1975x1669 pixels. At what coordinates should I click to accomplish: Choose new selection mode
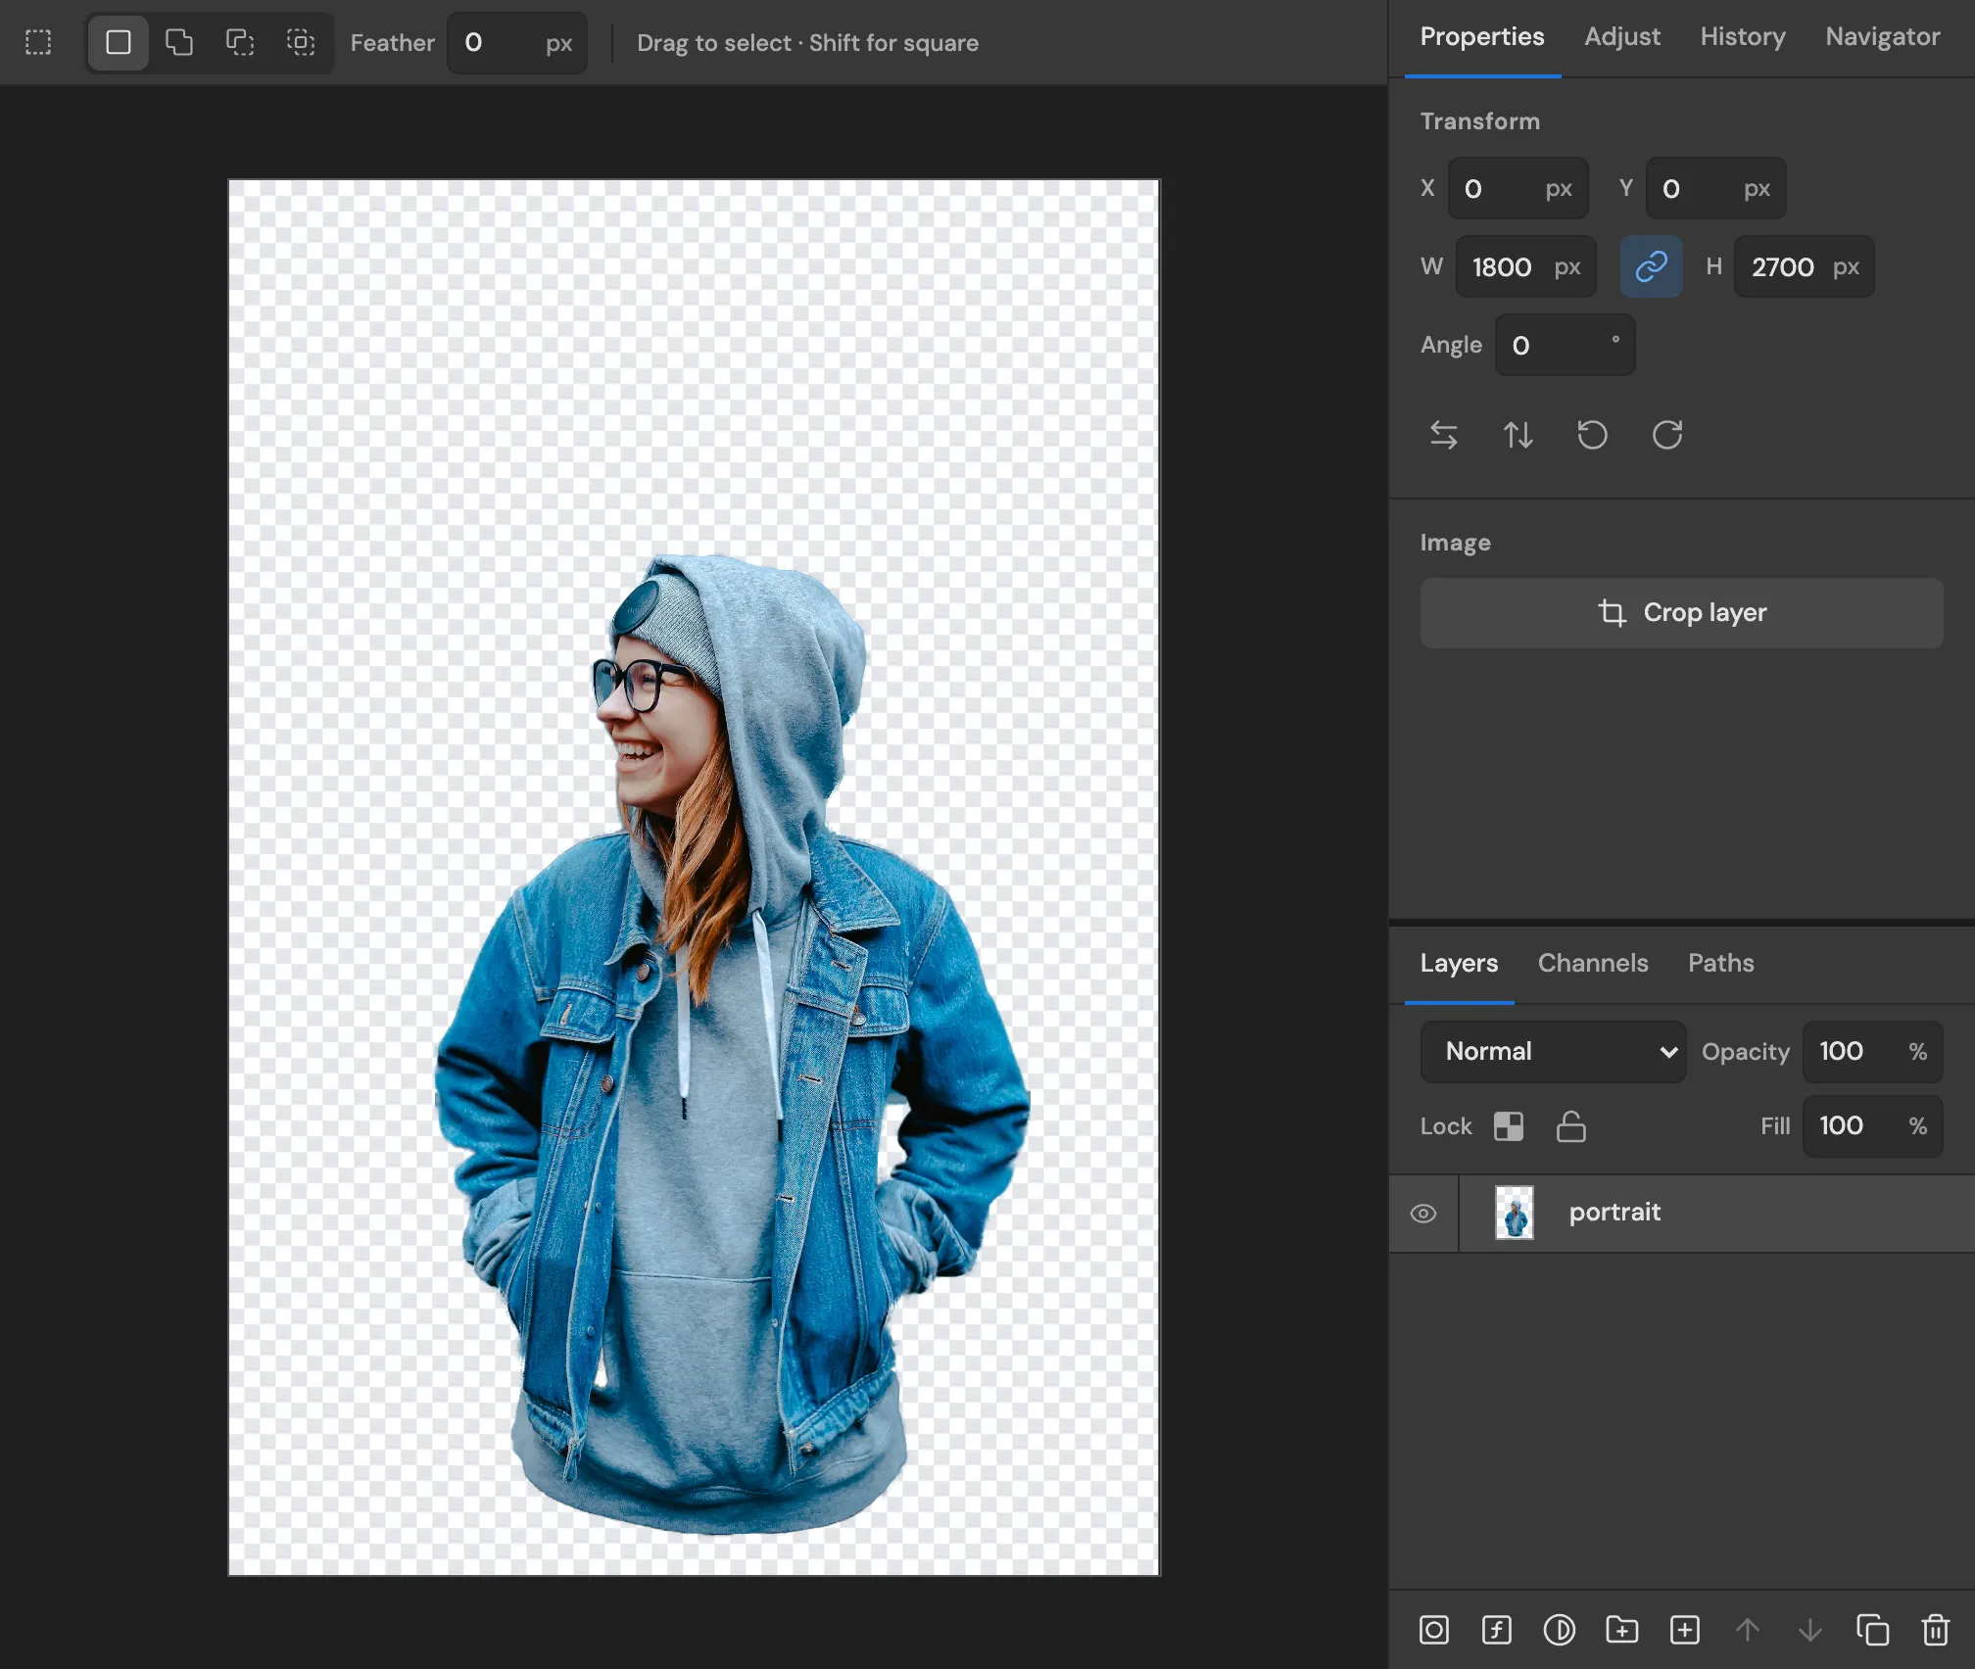click(119, 42)
